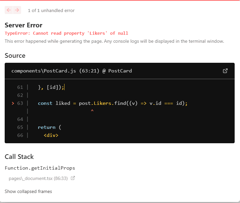
Task: Click the TypeError message text
Action: 66,33
